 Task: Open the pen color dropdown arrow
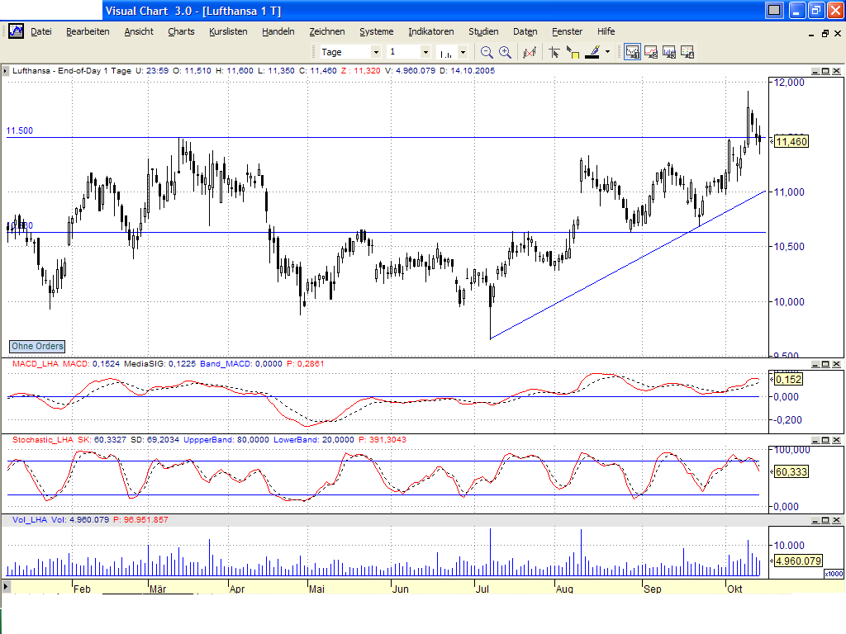coord(607,51)
